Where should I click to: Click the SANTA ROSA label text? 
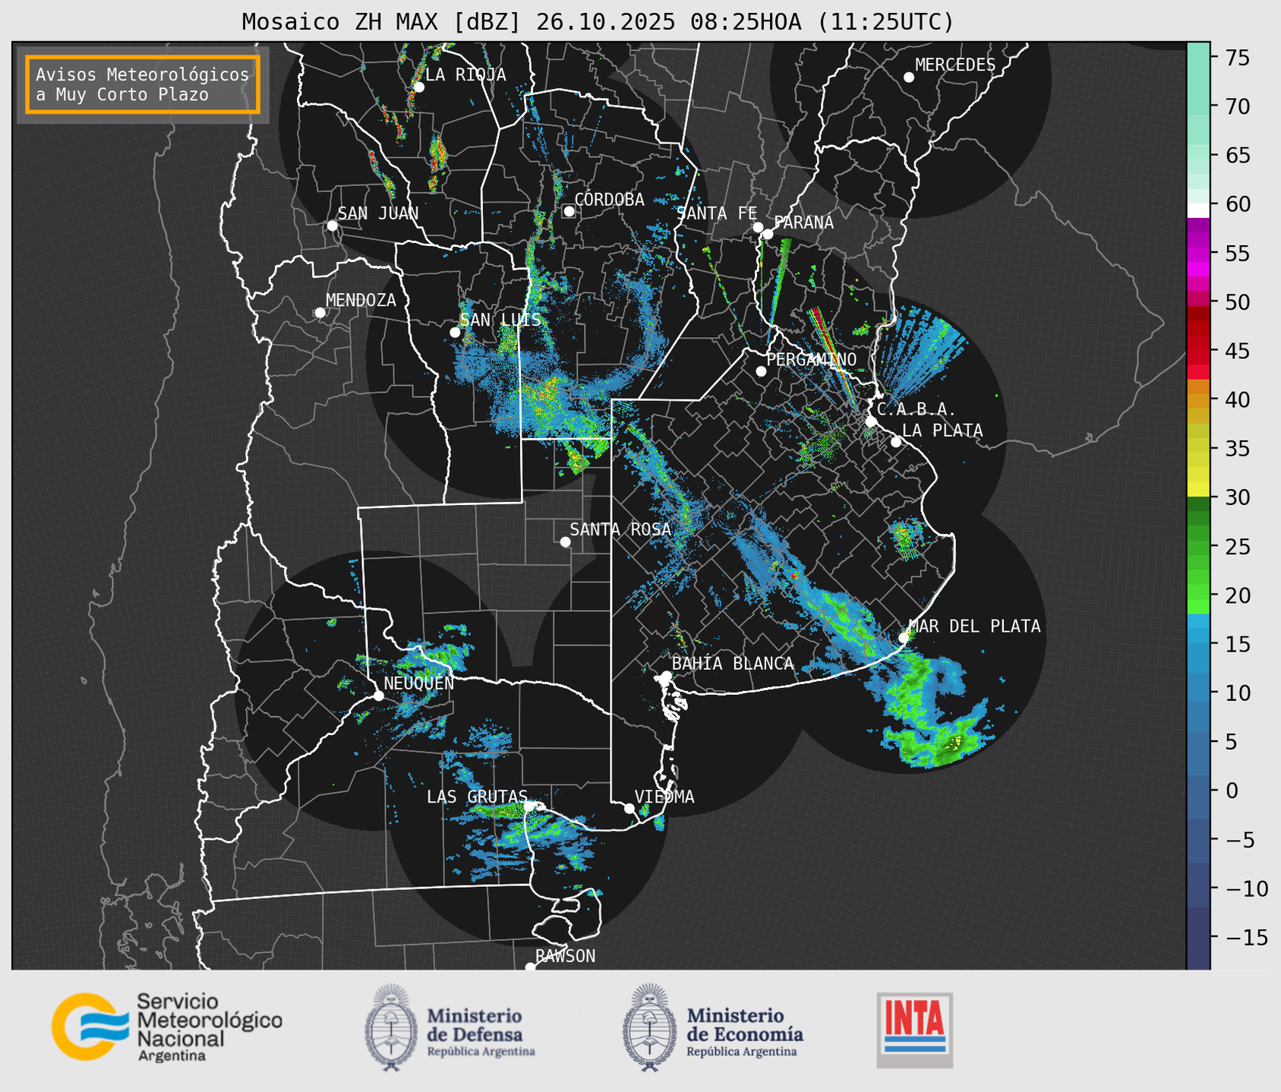(x=620, y=529)
